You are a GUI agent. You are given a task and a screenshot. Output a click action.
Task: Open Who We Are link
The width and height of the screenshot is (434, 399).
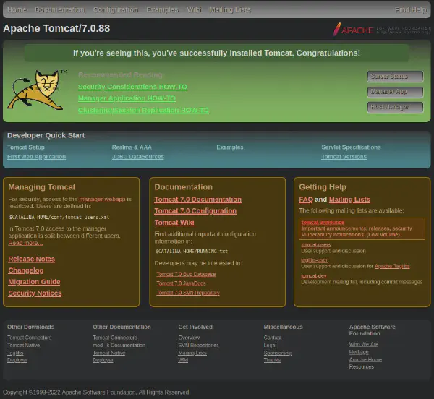click(364, 345)
